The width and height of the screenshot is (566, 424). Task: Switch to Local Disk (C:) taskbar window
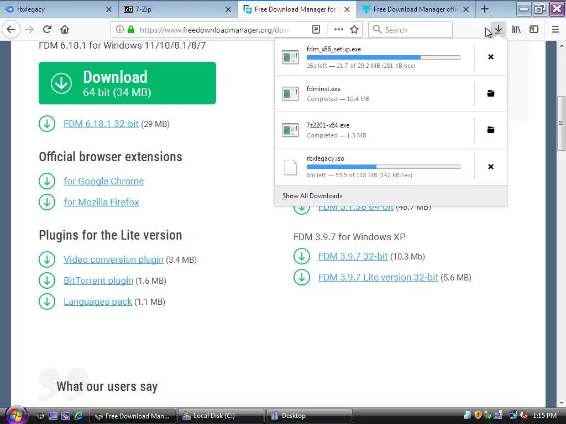point(222,416)
